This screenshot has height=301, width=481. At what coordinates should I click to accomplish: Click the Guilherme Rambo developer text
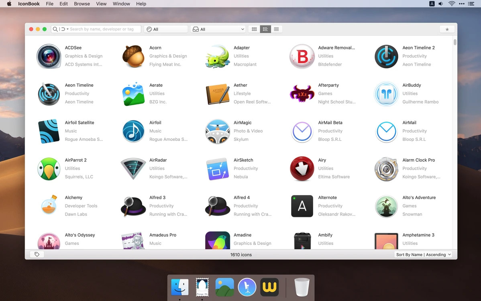click(420, 102)
